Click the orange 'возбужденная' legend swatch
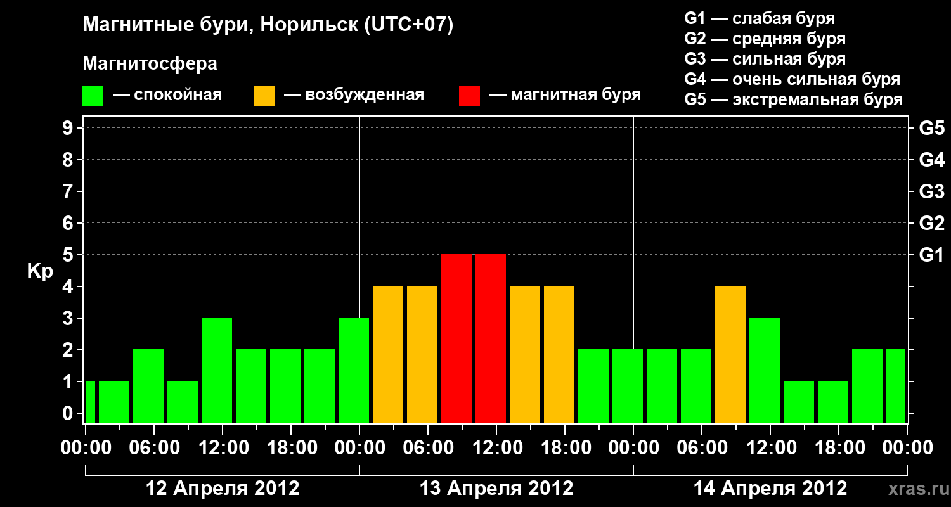Screen dimensions: 951x507 (264, 96)
